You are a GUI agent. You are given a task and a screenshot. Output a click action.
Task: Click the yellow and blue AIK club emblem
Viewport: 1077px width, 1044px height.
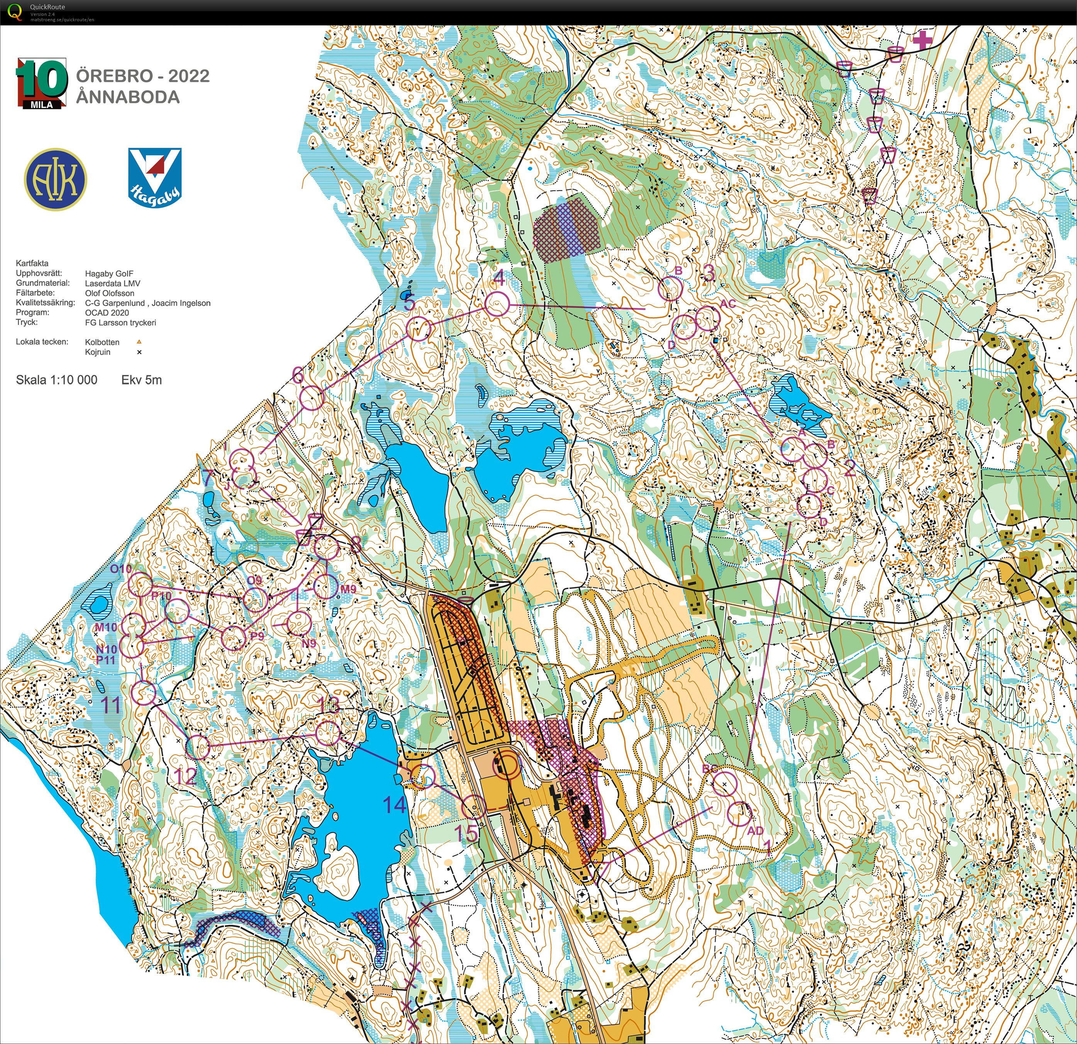56,179
